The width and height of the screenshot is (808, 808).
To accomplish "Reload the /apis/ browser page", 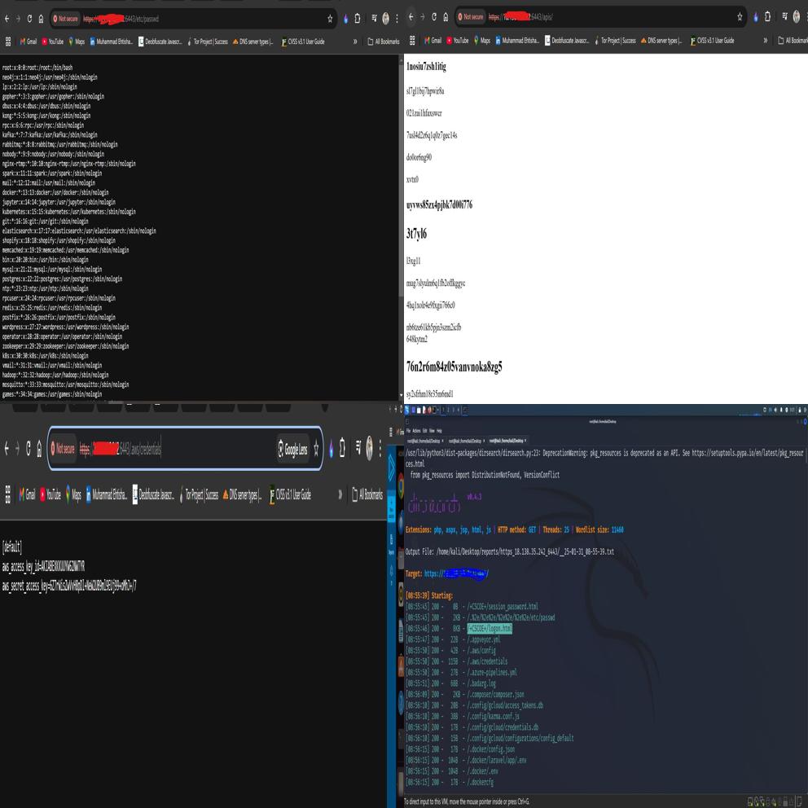I will [434, 16].
